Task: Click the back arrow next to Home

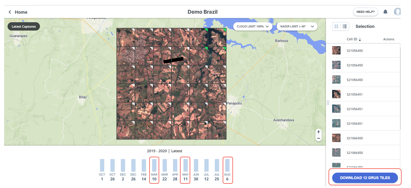Action: click(10, 12)
